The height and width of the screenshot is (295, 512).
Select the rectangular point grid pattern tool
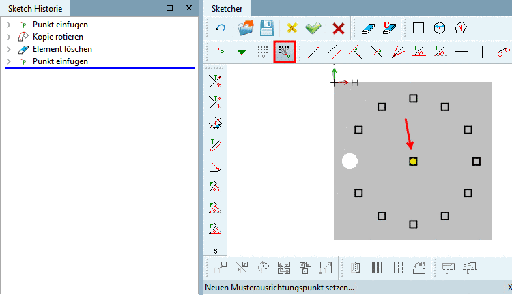tap(263, 52)
